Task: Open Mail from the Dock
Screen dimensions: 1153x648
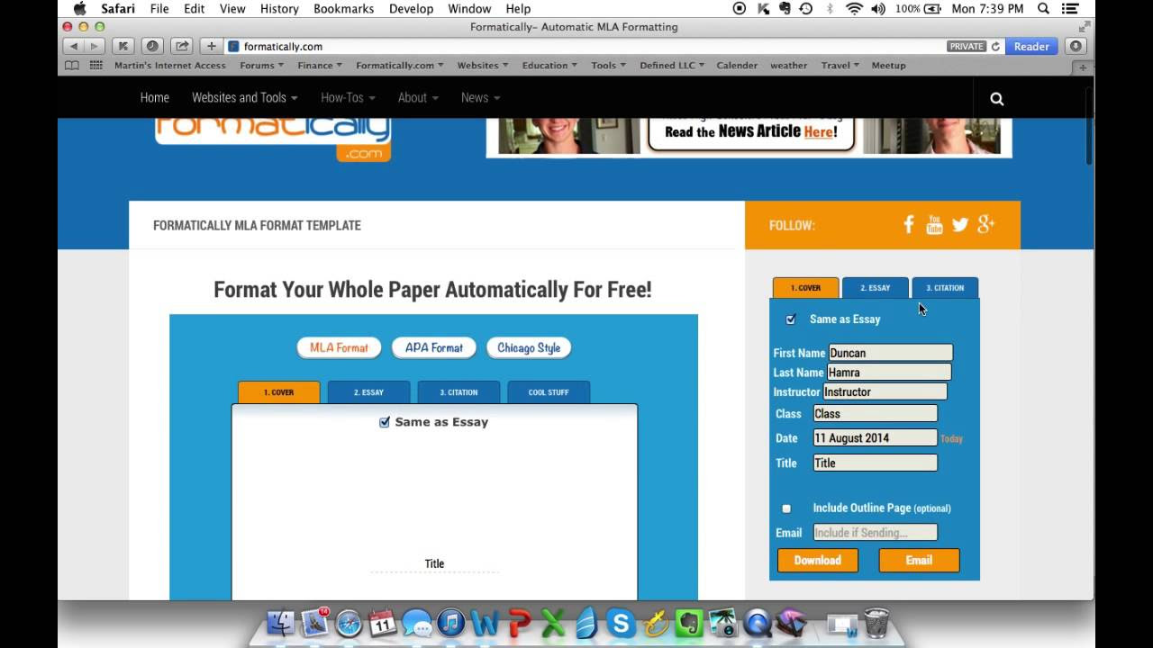Action: point(315,623)
